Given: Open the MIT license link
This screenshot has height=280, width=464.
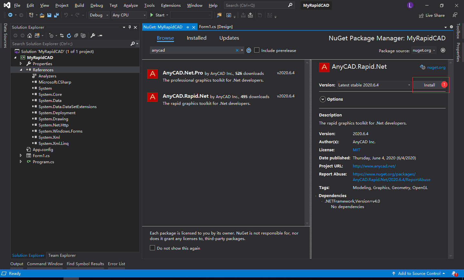Looking at the screenshot, I should [356, 150].
